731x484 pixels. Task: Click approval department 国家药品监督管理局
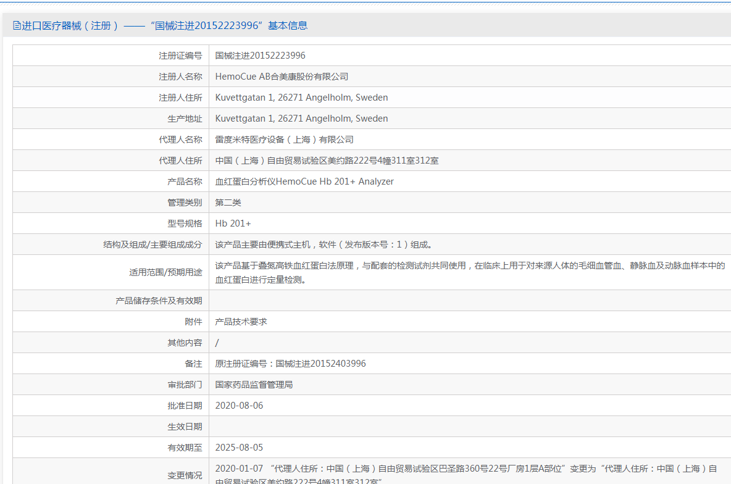254,385
